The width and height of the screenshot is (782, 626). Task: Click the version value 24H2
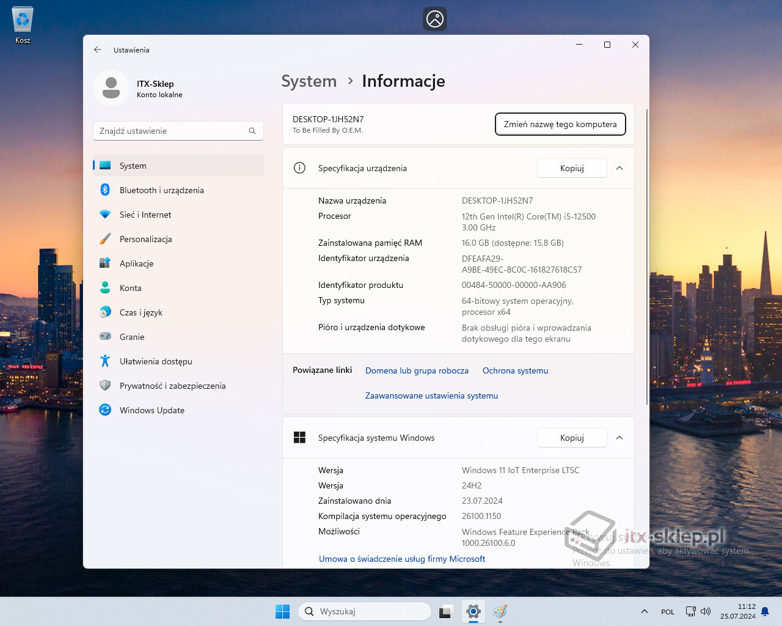(x=472, y=485)
